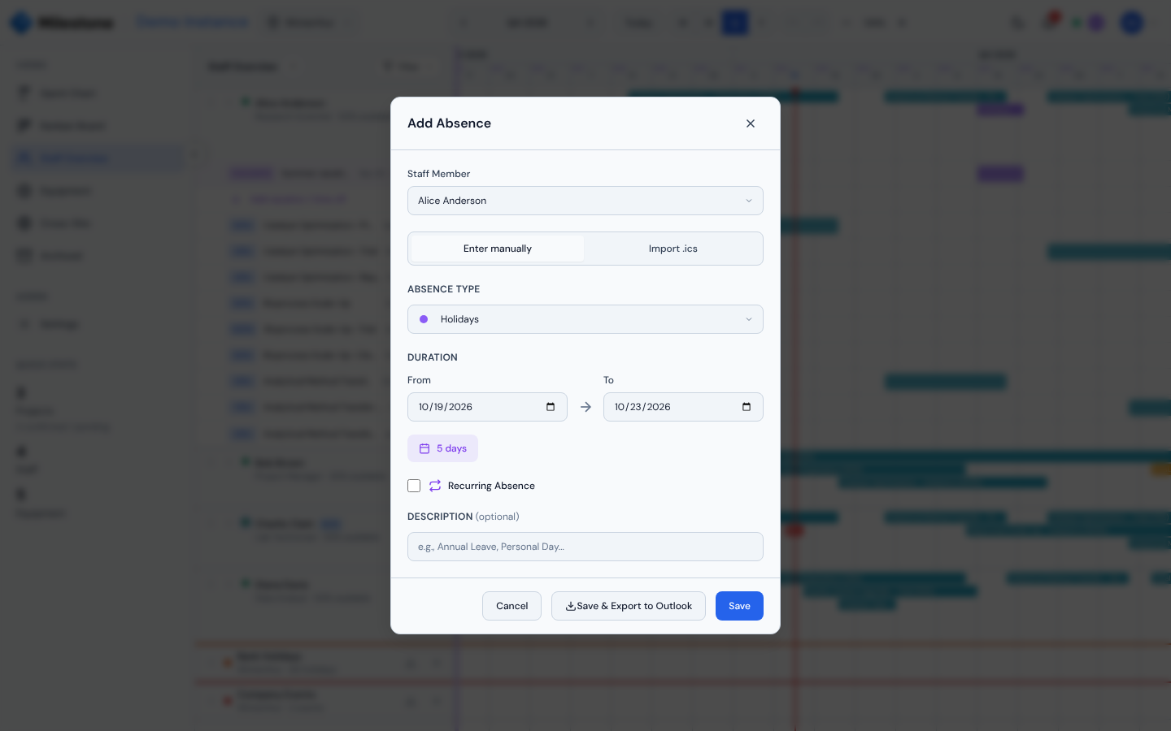1171x731 pixels.
Task: Toggle the Recurring Absence checkbox
Action: pos(414,486)
